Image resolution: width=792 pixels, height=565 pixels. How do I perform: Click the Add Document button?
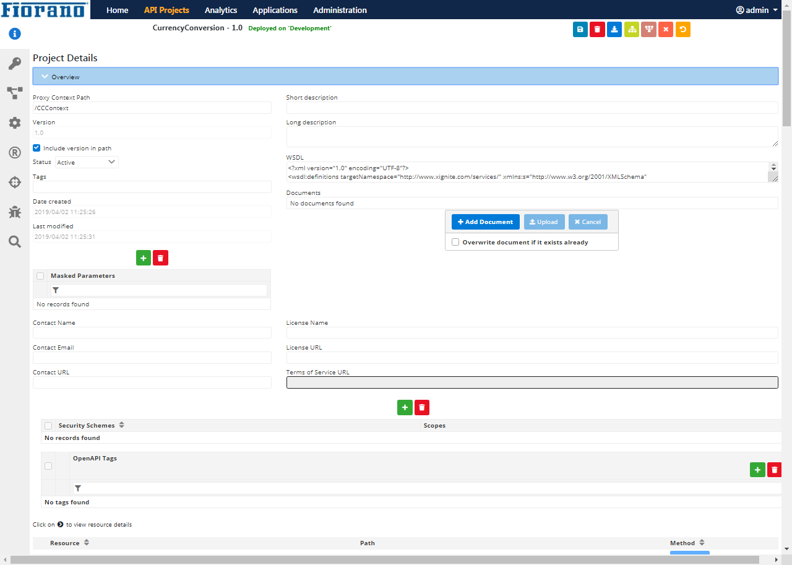tap(486, 222)
